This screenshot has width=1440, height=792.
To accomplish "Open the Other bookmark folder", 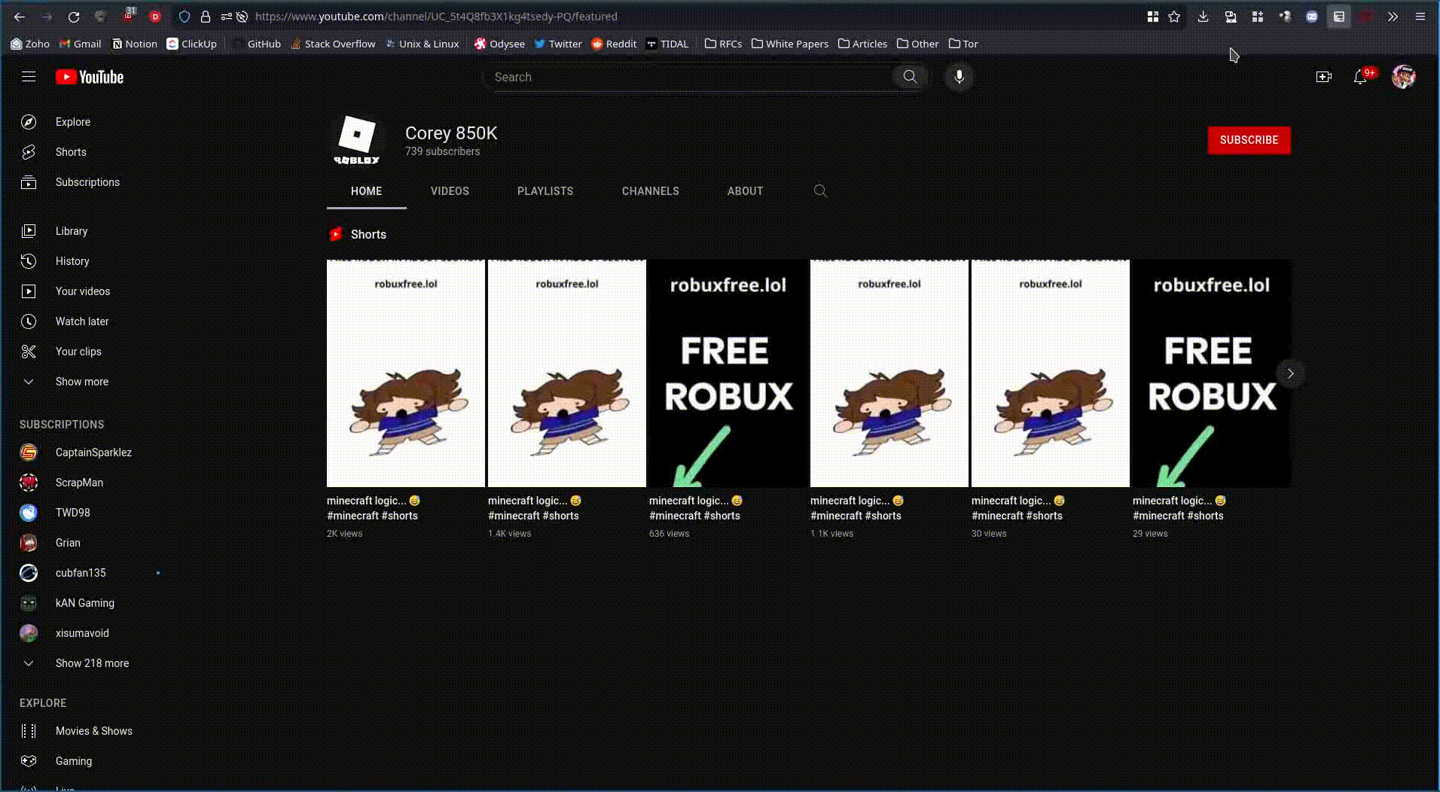I will click(917, 44).
